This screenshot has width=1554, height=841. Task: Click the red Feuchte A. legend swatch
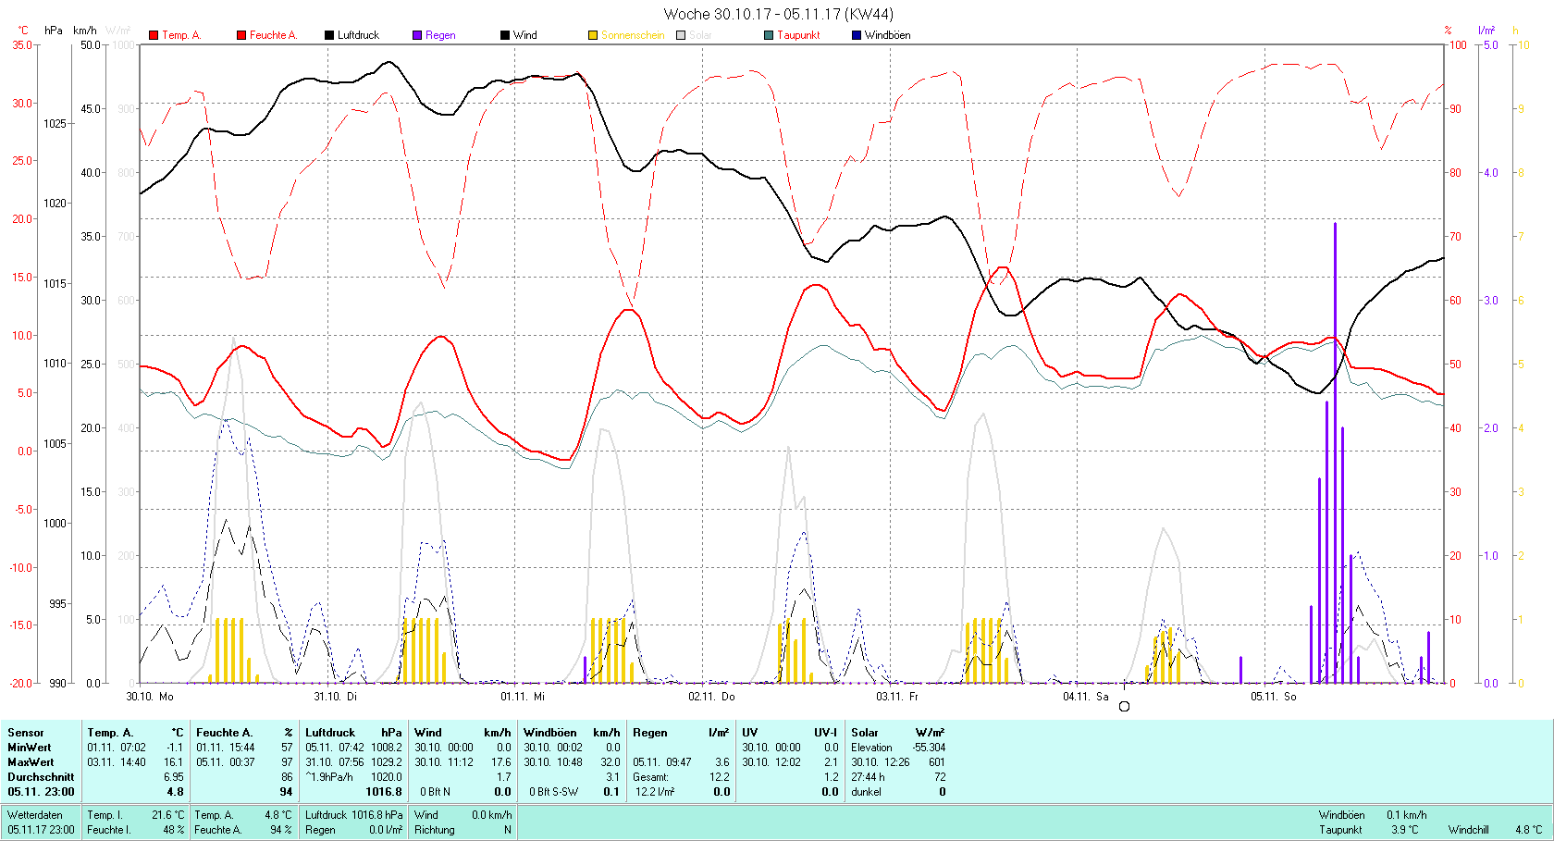tap(241, 35)
